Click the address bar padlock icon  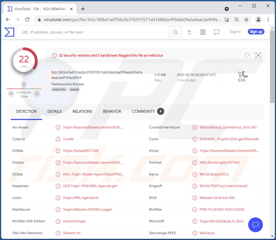[x=39, y=20]
